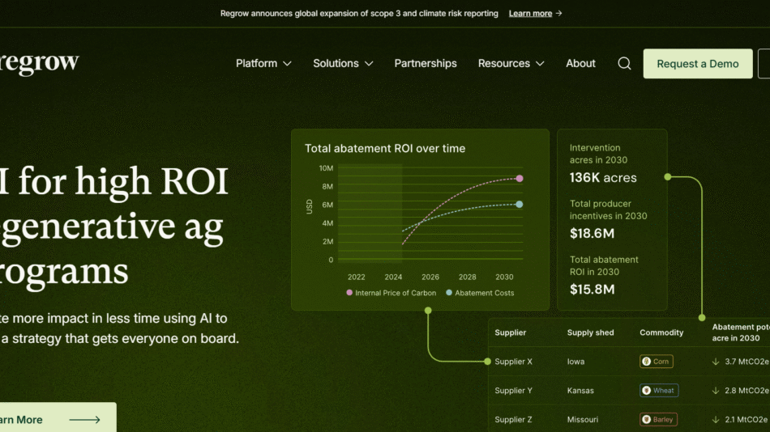Click the Commodity column header
The width and height of the screenshot is (770, 432).
pyautogui.click(x=661, y=332)
